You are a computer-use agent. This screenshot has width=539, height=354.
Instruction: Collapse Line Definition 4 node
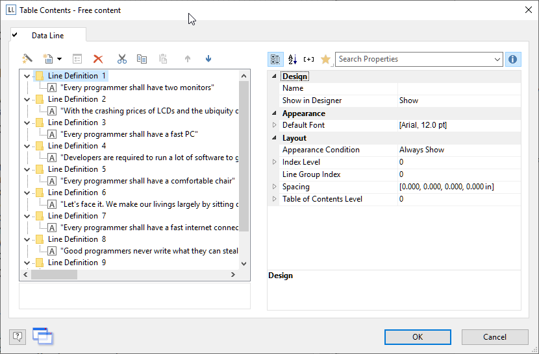(27, 147)
